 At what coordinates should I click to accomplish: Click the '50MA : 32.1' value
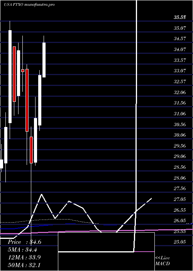[24, 265]
